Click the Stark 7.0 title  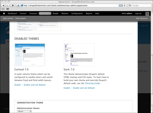tap(69, 70)
